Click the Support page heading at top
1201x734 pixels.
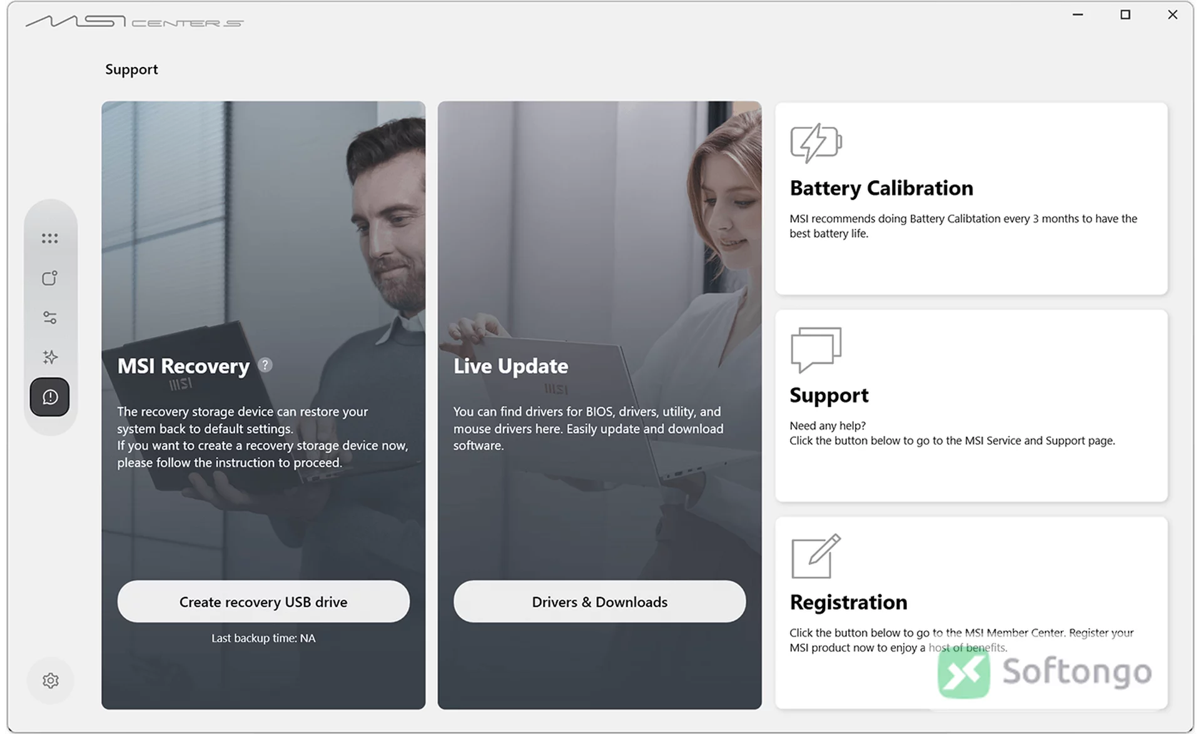click(131, 69)
